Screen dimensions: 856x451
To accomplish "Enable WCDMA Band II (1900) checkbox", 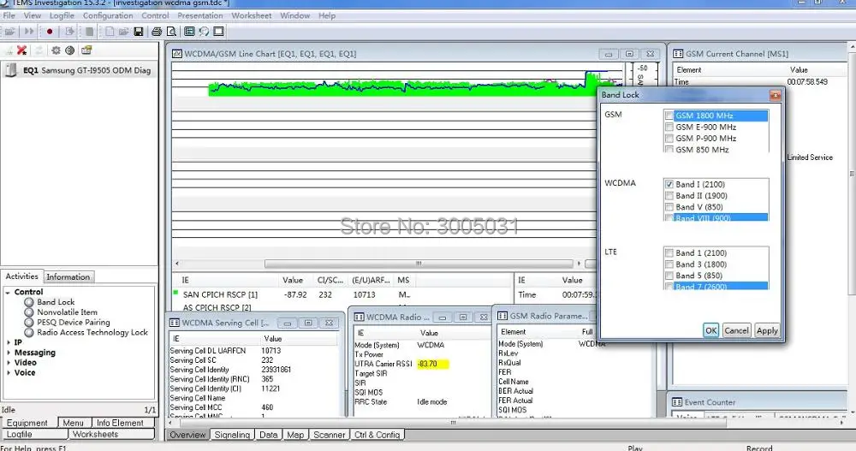I will click(x=669, y=196).
